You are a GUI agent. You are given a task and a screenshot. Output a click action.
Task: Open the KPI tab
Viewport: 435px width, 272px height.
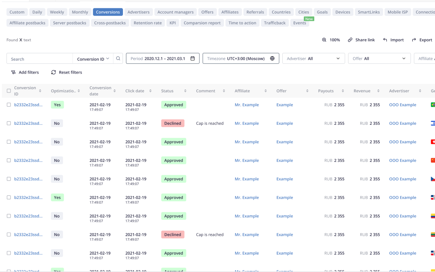(173, 23)
